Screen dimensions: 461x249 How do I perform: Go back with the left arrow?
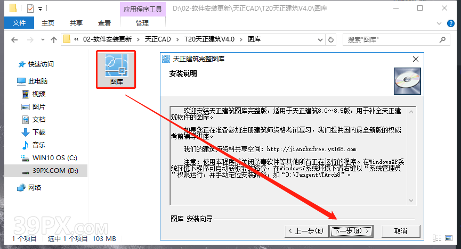point(14,40)
